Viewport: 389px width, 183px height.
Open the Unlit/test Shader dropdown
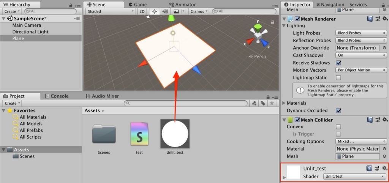pos(355,176)
